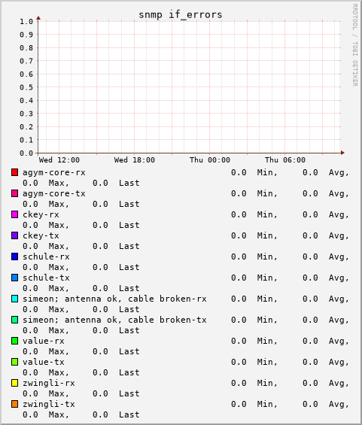Click the lime value-tx swatch
Viewport: 362px width, 425px height.
pos(14,362)
